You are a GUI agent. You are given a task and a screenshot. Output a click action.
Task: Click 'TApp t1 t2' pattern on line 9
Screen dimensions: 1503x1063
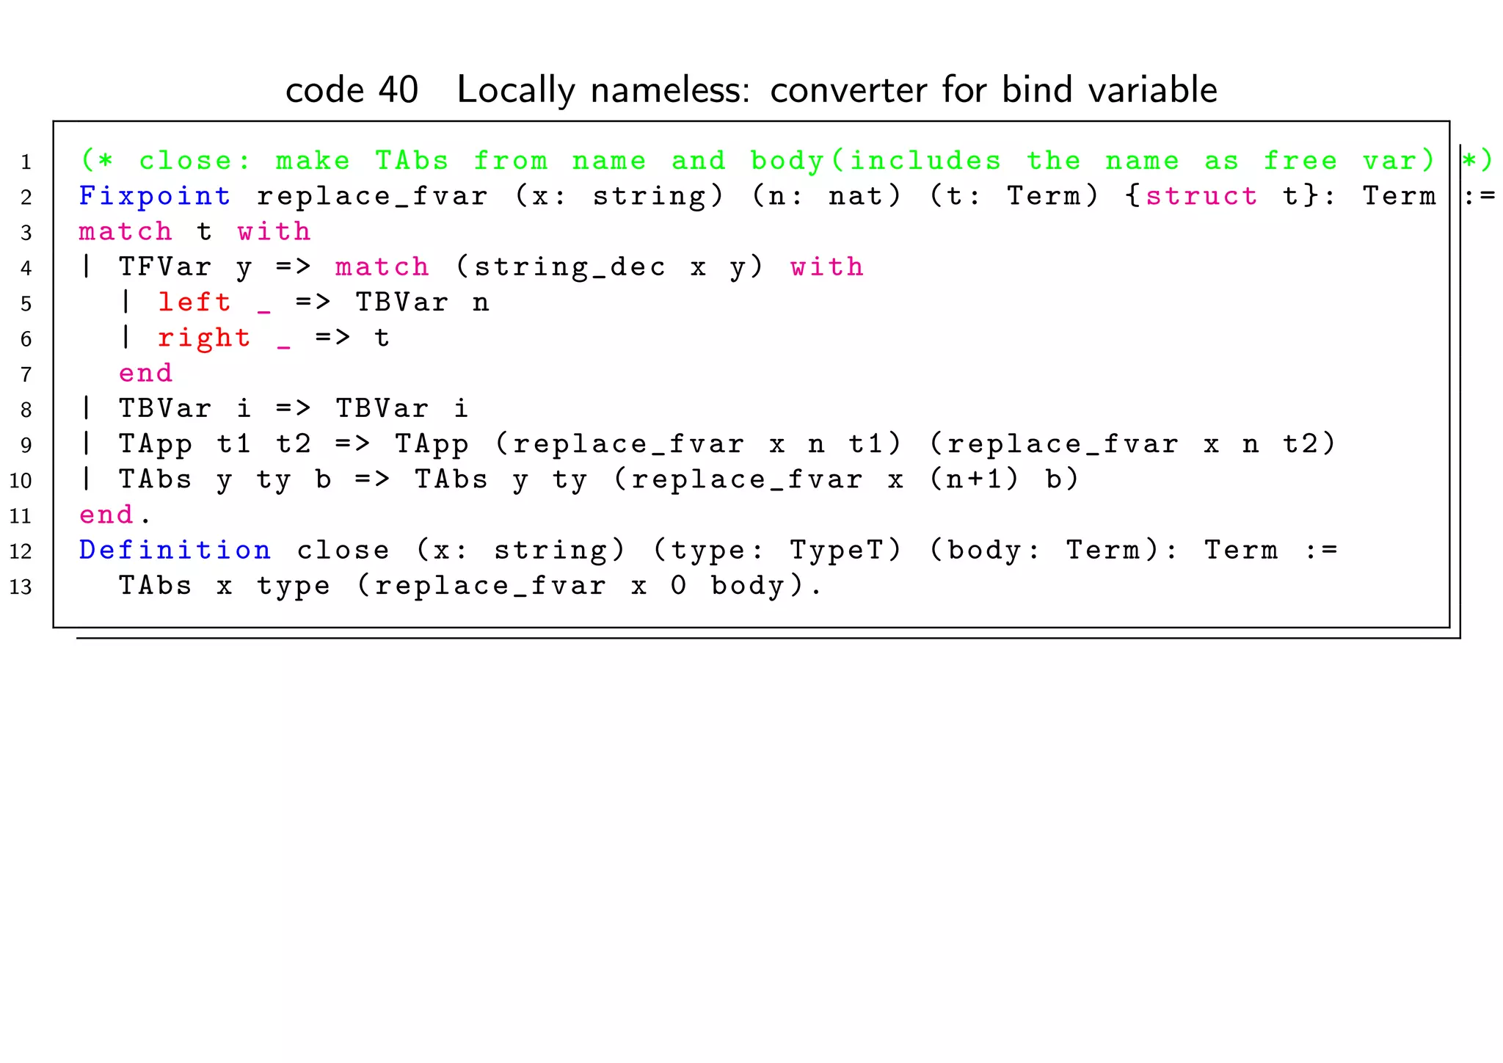(x=215, y=443)
